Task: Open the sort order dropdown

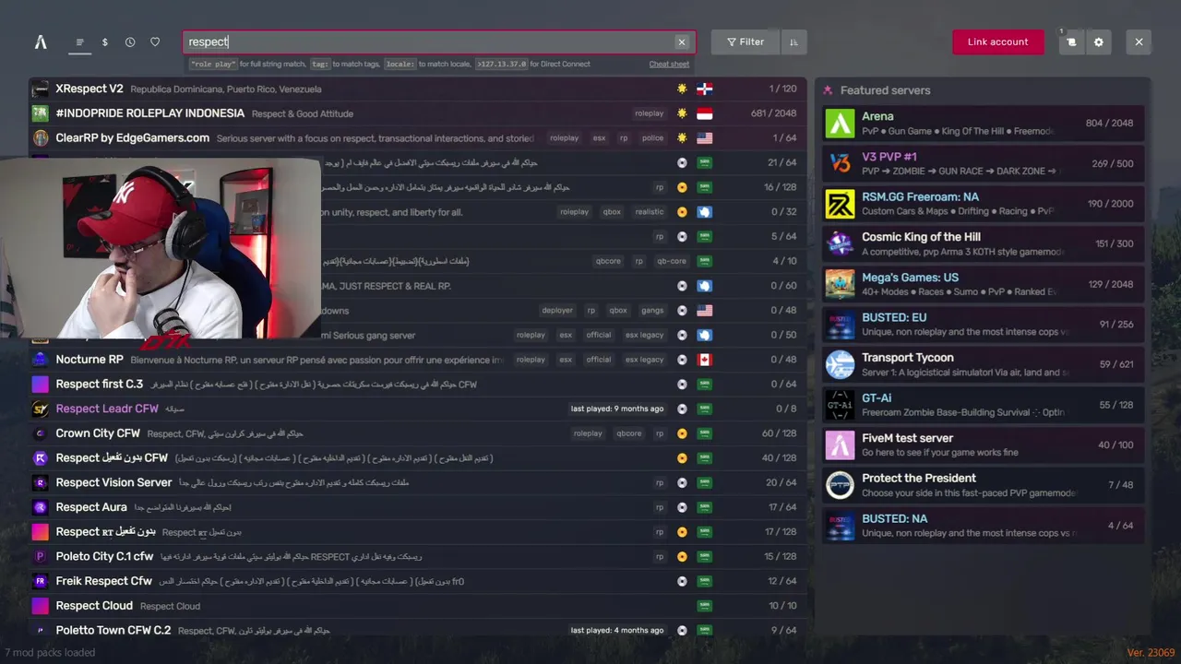Action: [x=793, y=42]
